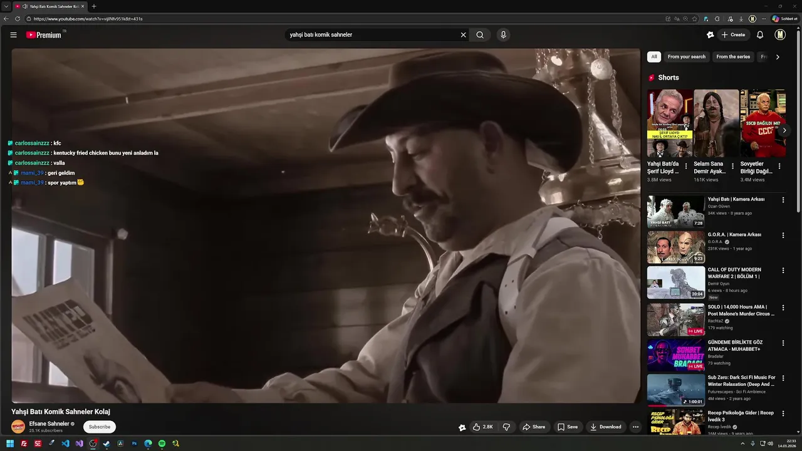Open Call of Duty Modern Warfare 2 video
Image resolution: width=802 pixels, height=451 pixels.
[x=676, y=283]
